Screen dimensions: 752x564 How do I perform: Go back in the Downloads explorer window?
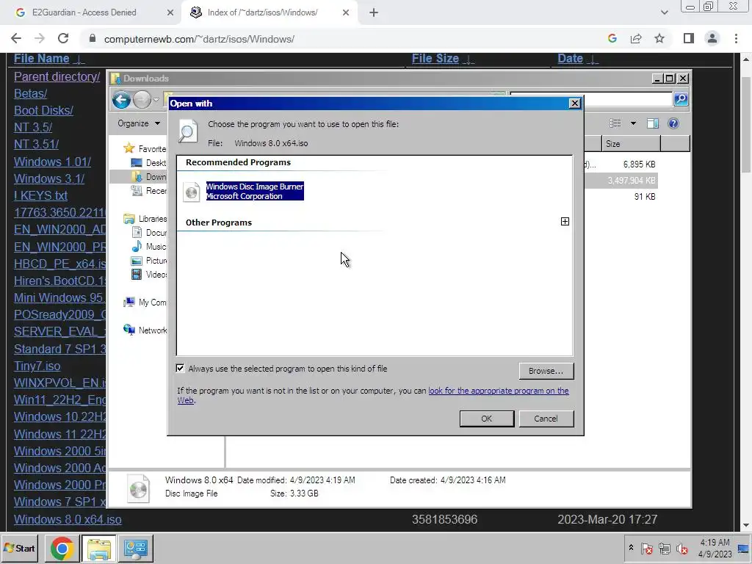click(x=121, y=100)
